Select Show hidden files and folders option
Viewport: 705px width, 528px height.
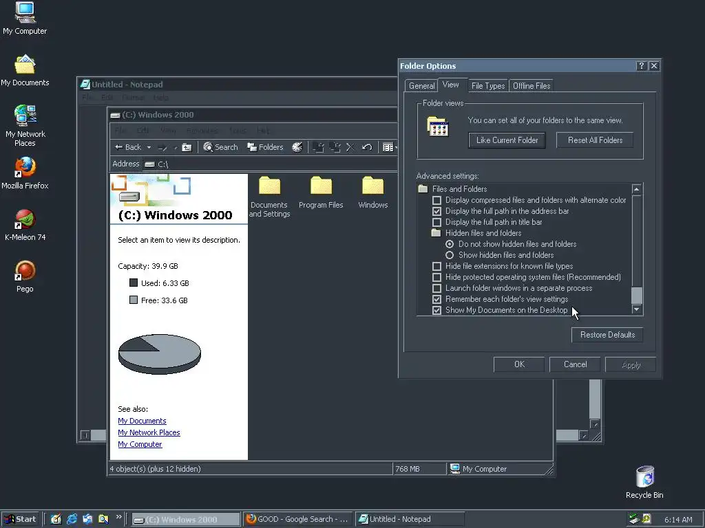coord(450,255)
